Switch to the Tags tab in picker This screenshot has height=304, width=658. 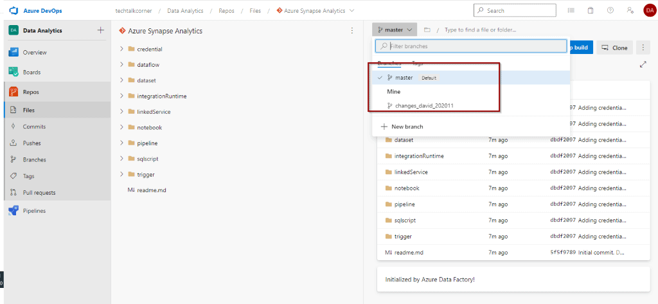[x=418, y=64]
